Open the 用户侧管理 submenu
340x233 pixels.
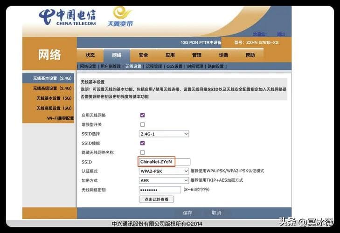(111, 66)
